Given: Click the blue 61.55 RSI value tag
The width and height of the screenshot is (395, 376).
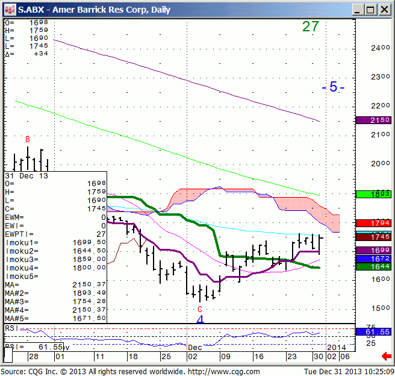Looking at the screenshot, I should 373,332.
